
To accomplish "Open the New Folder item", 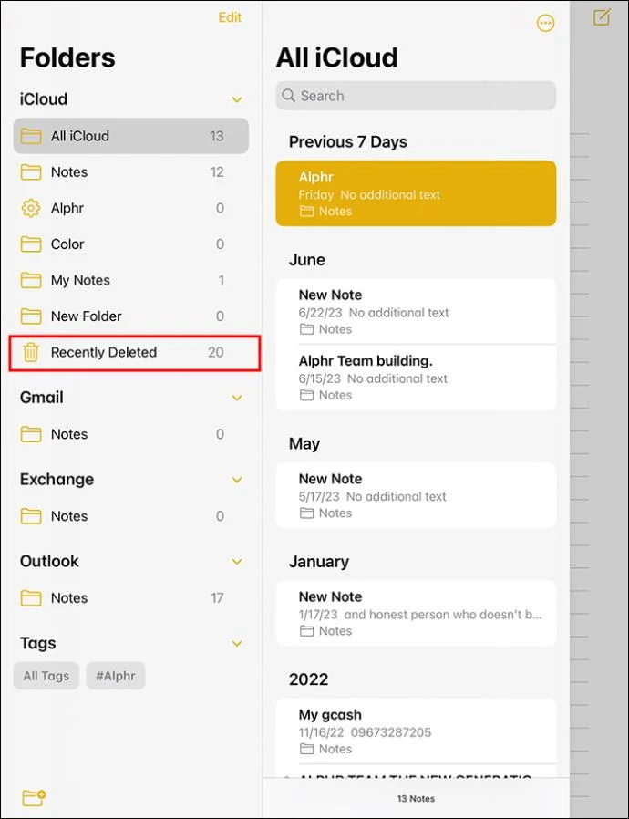I will (x=130, y=316).
